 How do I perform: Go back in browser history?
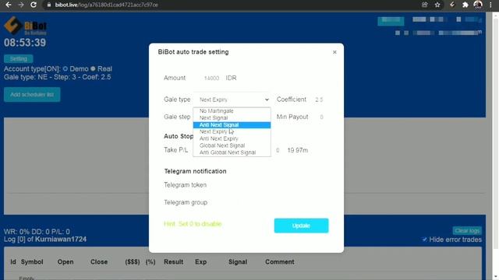click(x=9, y=5)
